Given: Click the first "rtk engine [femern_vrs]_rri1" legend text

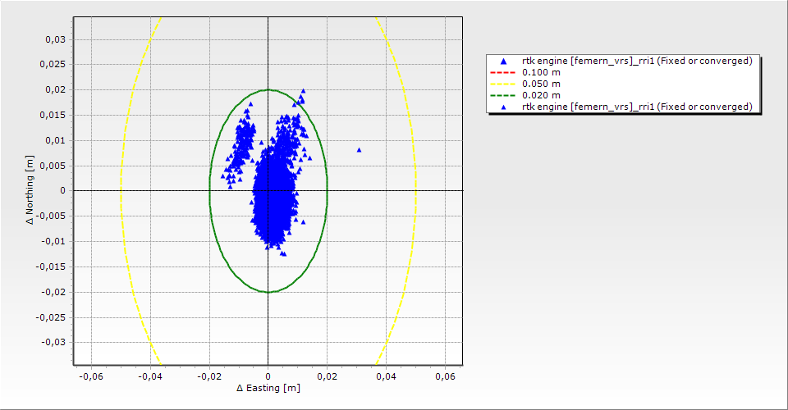Looking at the screenshot, I should click(637, 61).
